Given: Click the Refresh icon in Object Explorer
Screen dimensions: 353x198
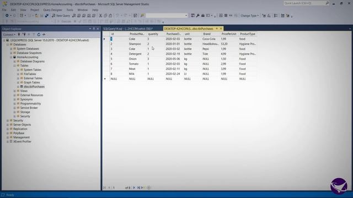Looking at the screenshot, I should click(x=39, y=35).
